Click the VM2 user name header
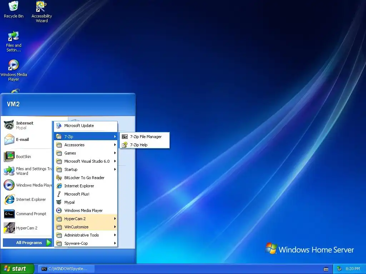 13,104
